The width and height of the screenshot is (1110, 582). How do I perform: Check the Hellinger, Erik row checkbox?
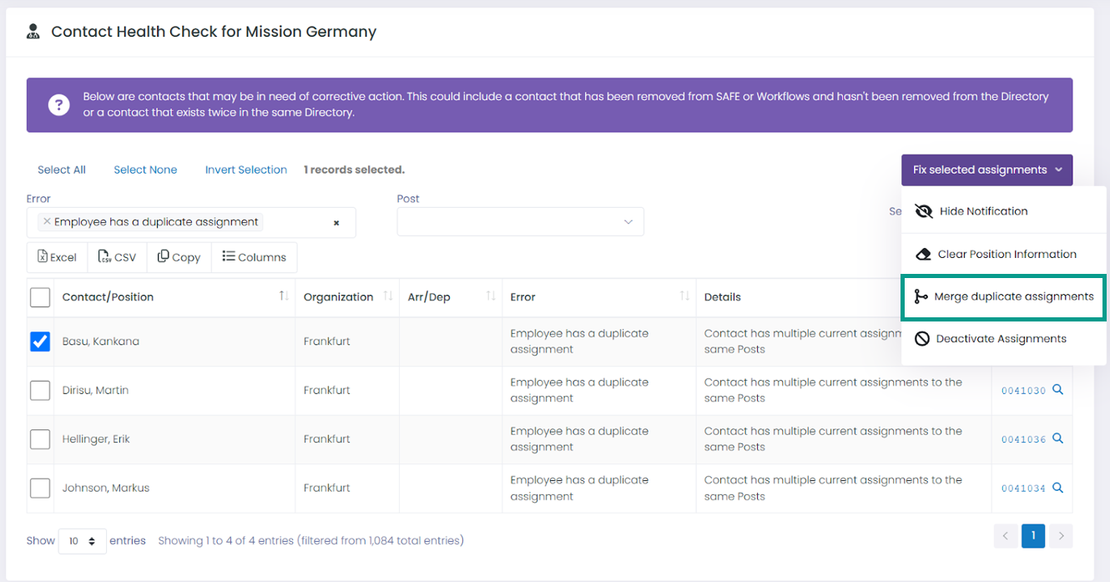pyautogui.click(x=40, y=439)
